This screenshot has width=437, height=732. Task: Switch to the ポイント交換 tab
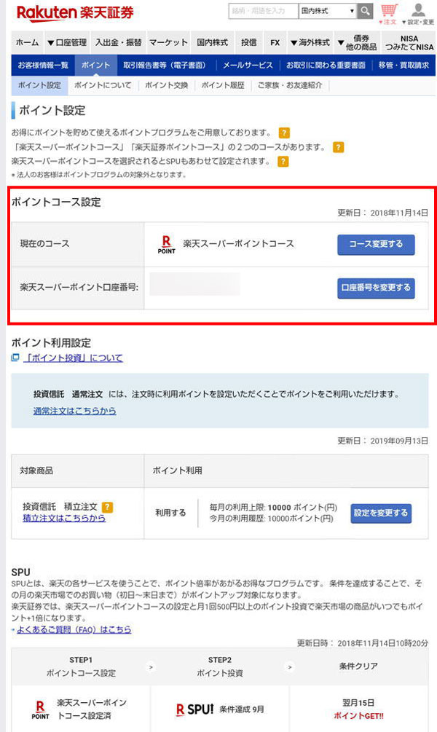[166, 85]
